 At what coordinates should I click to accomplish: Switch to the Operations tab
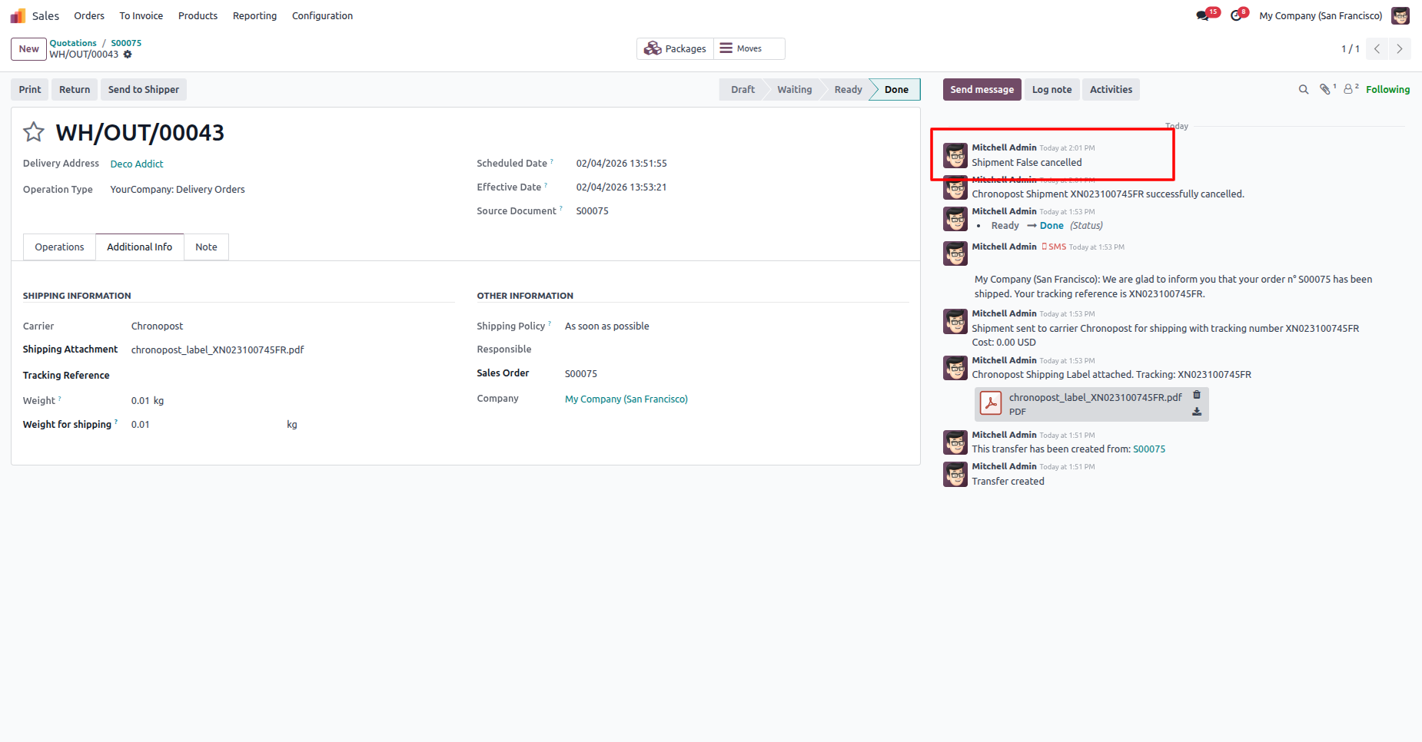pos(59,247)
